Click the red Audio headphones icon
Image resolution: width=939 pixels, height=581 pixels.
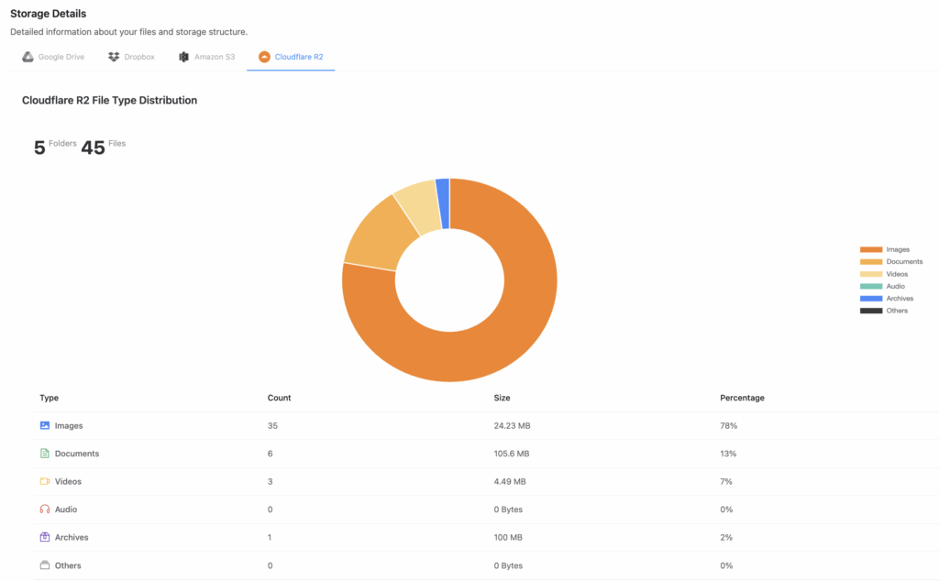click(45, 510)
